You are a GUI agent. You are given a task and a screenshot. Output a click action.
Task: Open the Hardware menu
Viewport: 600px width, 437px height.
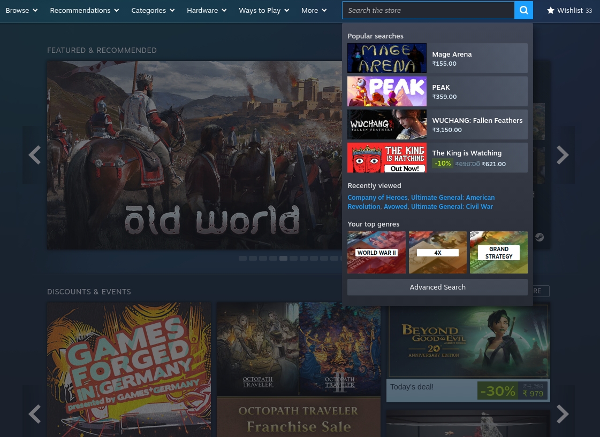[x=206, y=10]
